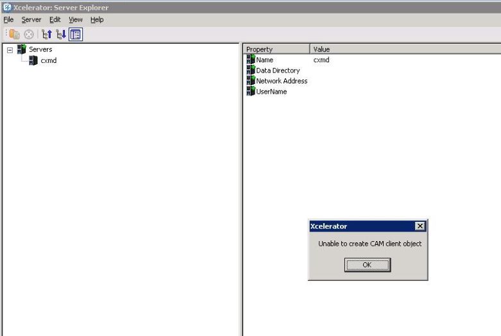Select the UserName property text
This screenshot has height=336, width=501.
tap(271, 92)
